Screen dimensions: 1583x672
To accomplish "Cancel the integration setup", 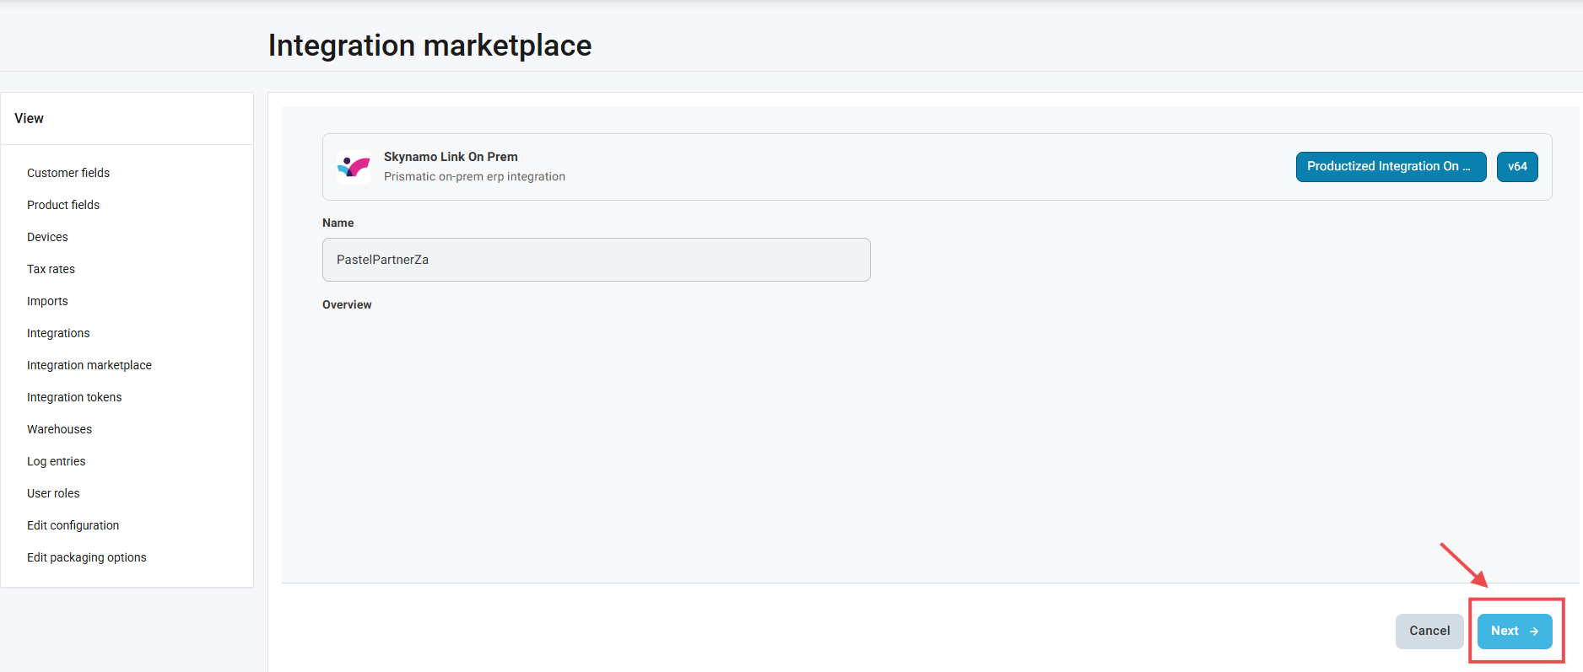I will 1429,631.
